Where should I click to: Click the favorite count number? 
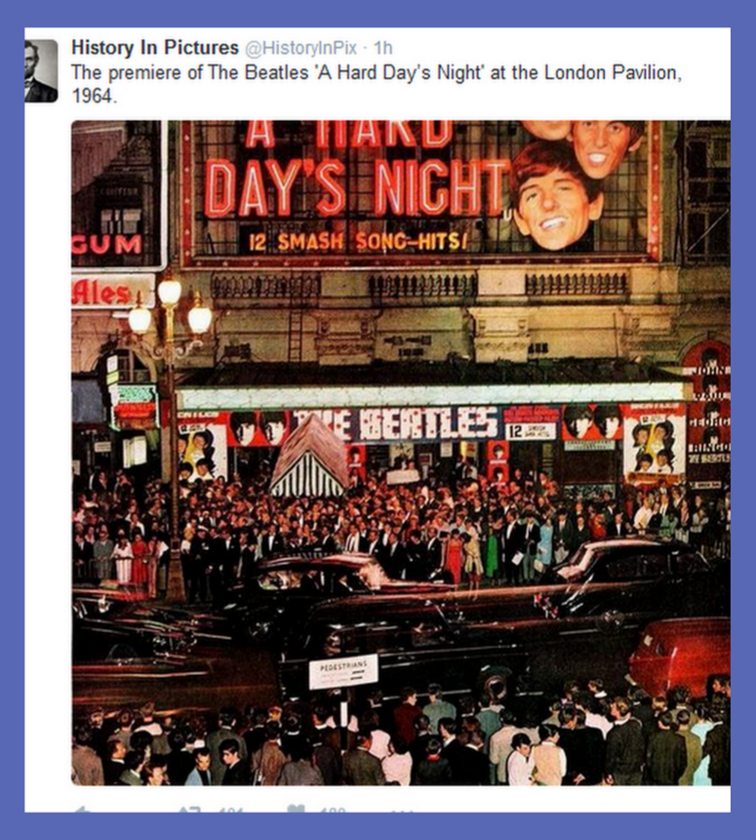pyautogui.click(x=333, y=810)
